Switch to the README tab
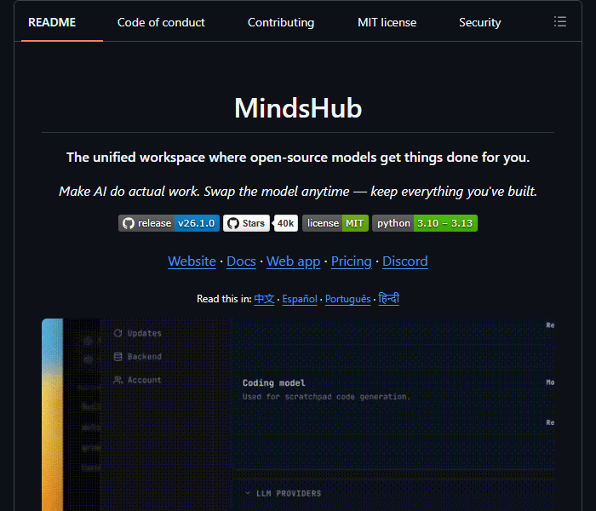 (52, 22)
